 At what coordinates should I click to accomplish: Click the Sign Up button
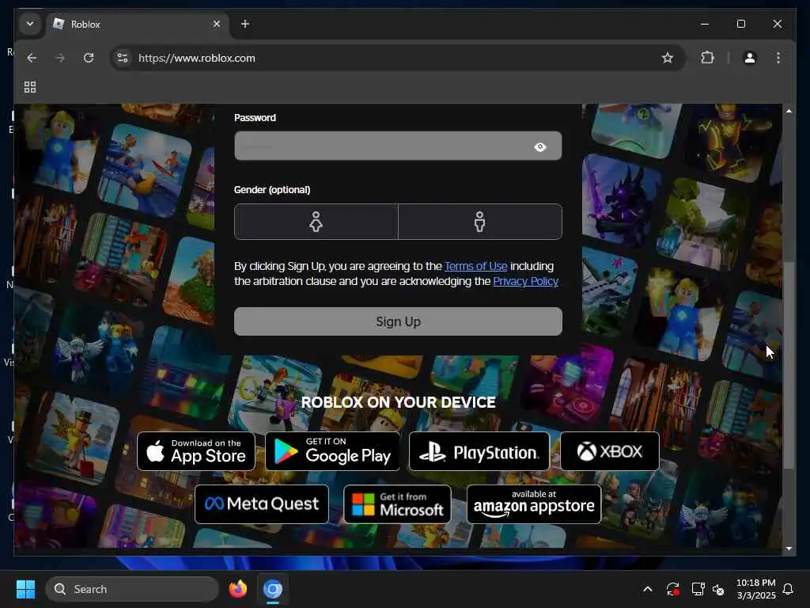coord(398,321)
